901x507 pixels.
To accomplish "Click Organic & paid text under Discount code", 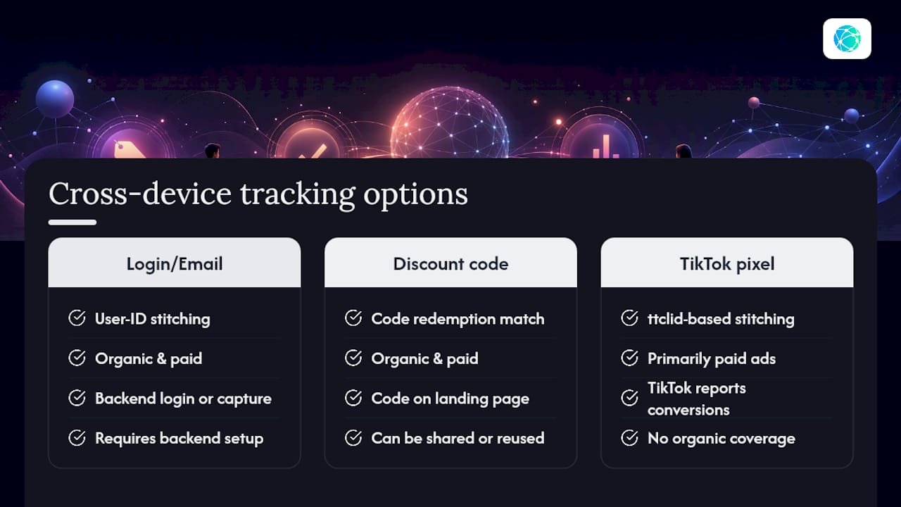I will pyautogui.click(x=425, y=358).
